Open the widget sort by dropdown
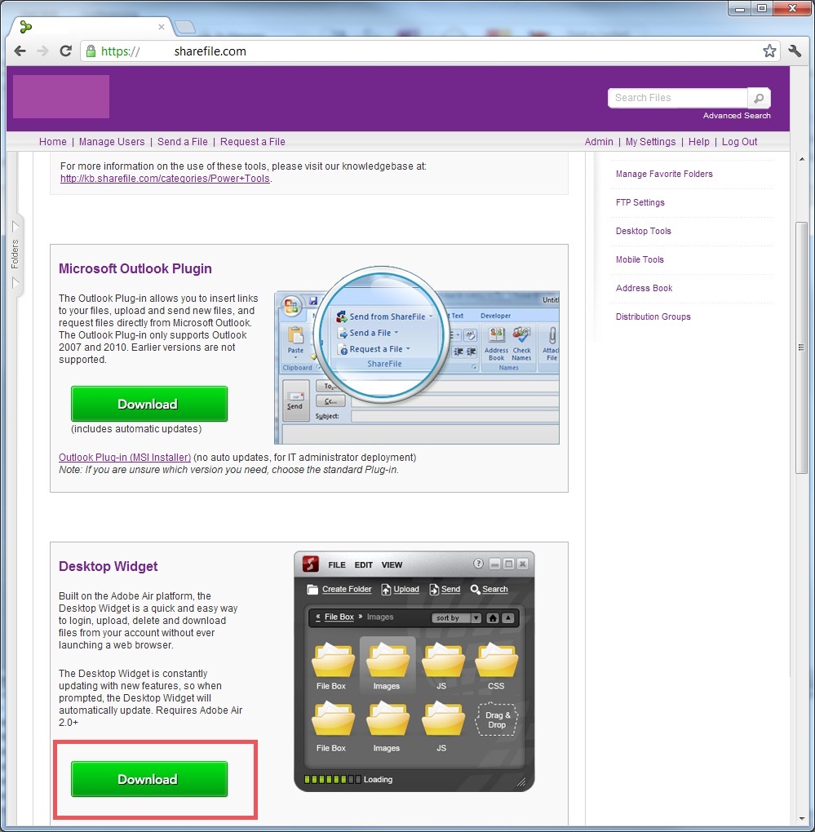 pos(457,617)
